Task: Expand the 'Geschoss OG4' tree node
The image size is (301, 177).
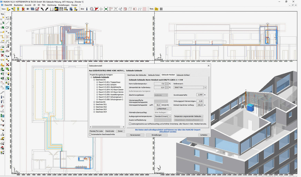Action: 94,112
